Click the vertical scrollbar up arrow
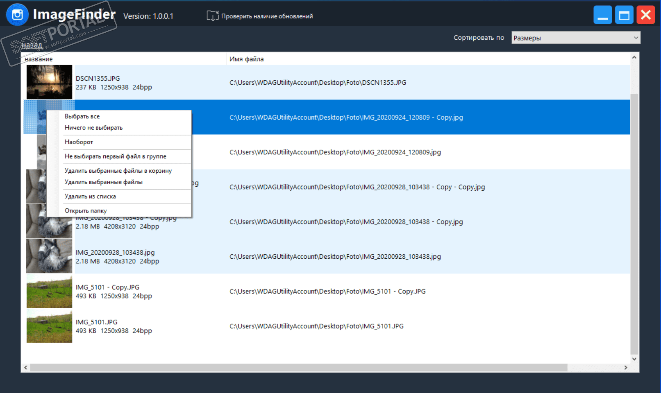Viewport: 661px width, 393px height. [634, 58]
